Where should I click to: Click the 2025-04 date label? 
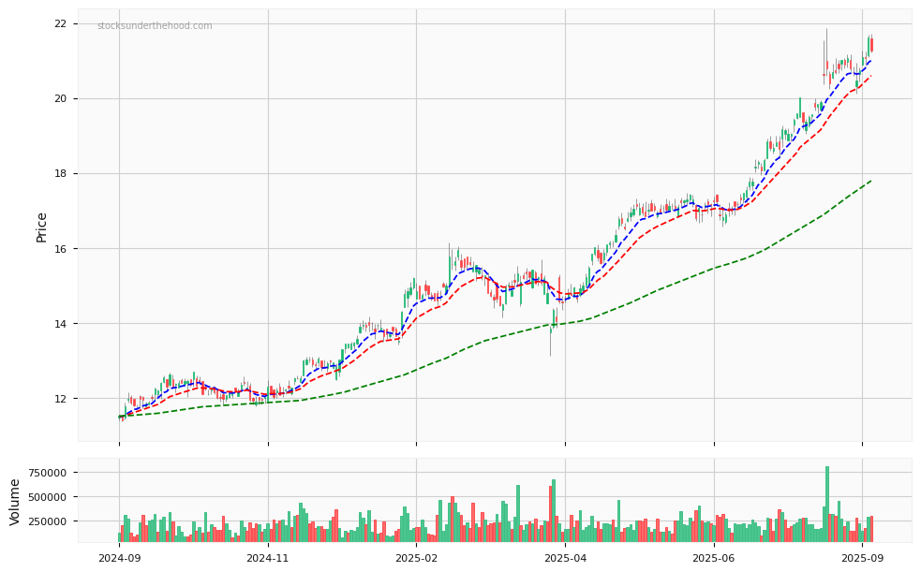click(x=565, y=560)
